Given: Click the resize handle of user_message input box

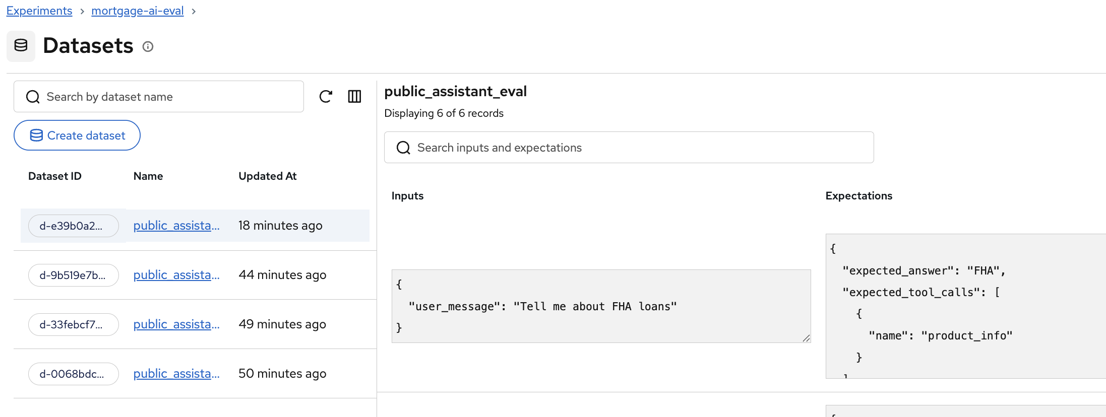Looking at the screenshot, I should (806, 338).
